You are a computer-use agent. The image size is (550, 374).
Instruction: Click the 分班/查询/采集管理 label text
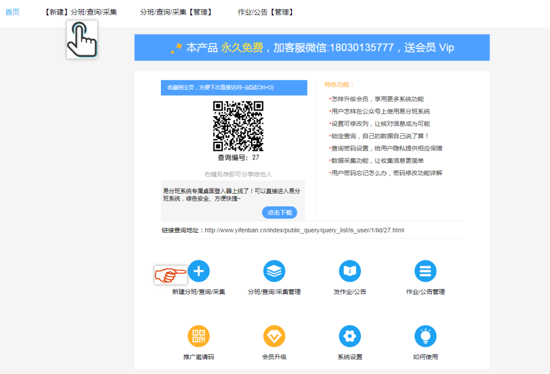[274, 292]
